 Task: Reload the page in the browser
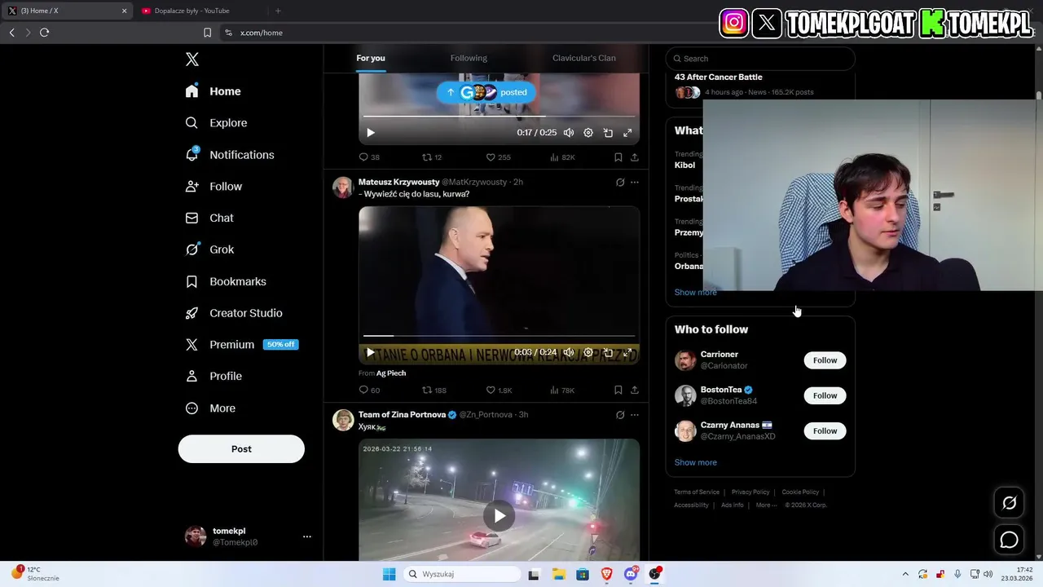tap(44, 33)
